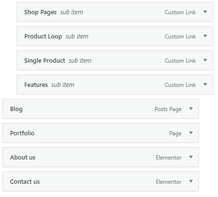Click the Posts Page type label
218x197 pixels.
click(168, 109)
